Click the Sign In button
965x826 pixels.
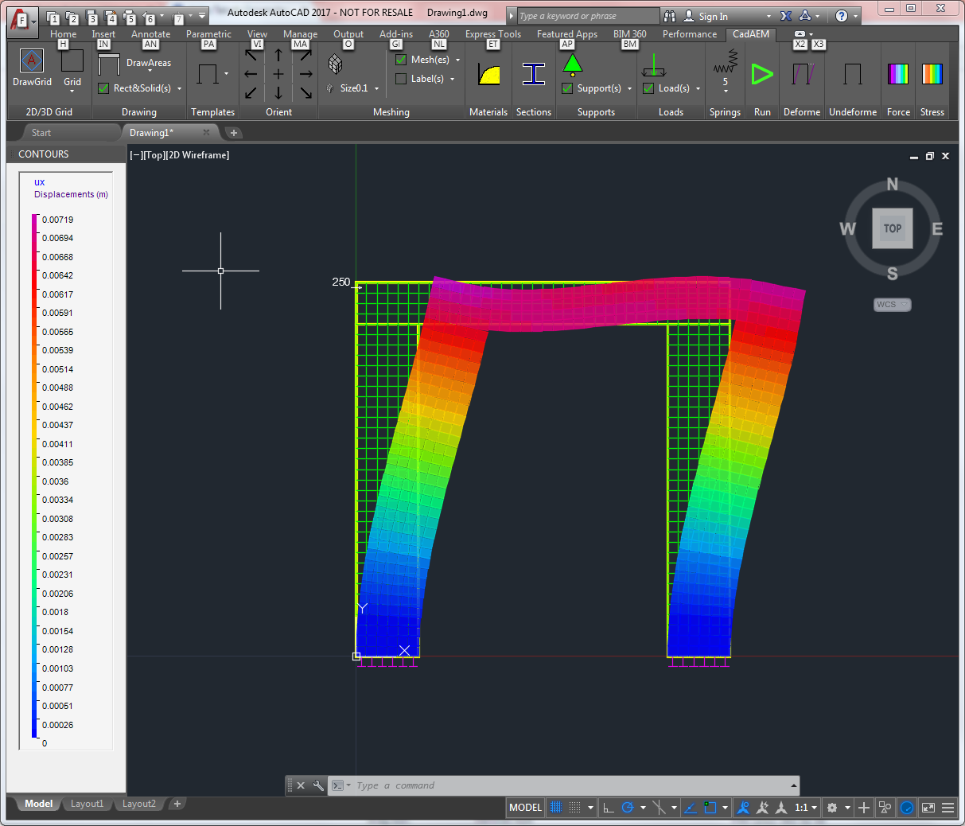coord(713,17)
